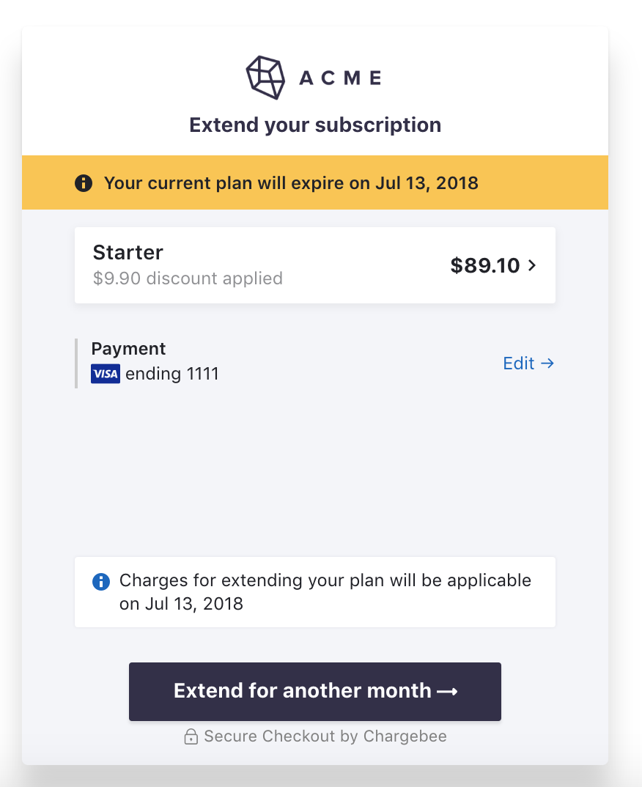Click the VISA card icon
The width and height of the screenshot is (642, 787).
coord(106,374)
